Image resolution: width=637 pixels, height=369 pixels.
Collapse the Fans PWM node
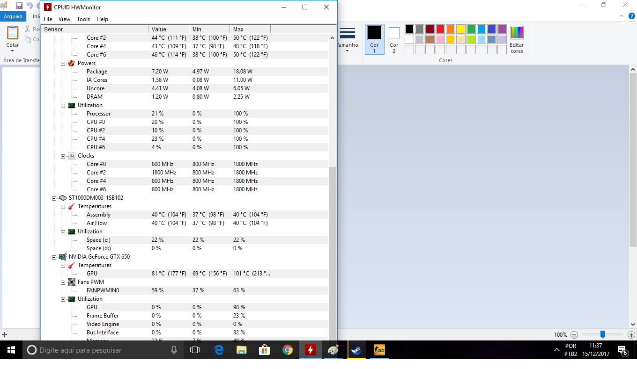(x=63, y=282)
